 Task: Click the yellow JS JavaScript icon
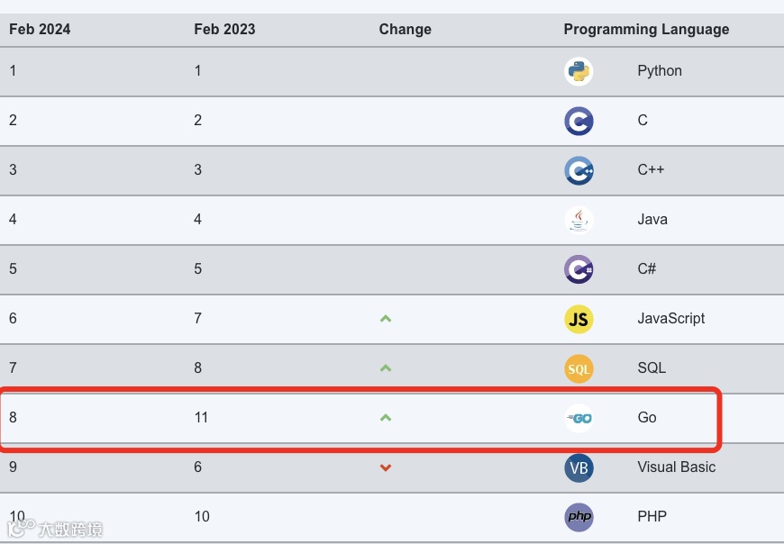tap(579, 319)
